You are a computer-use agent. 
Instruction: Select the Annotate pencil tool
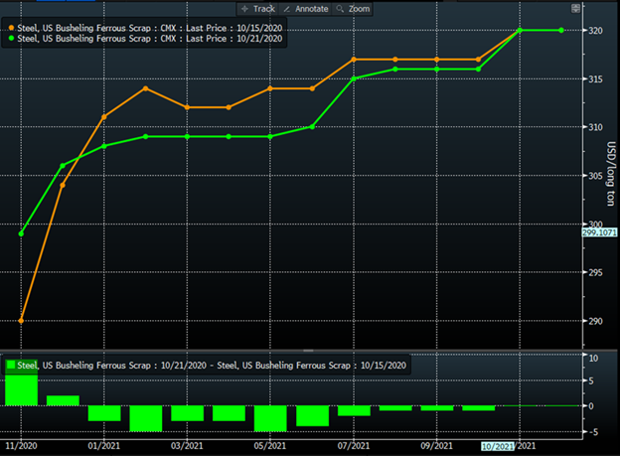pyautogui.click(x=306, y=8)
